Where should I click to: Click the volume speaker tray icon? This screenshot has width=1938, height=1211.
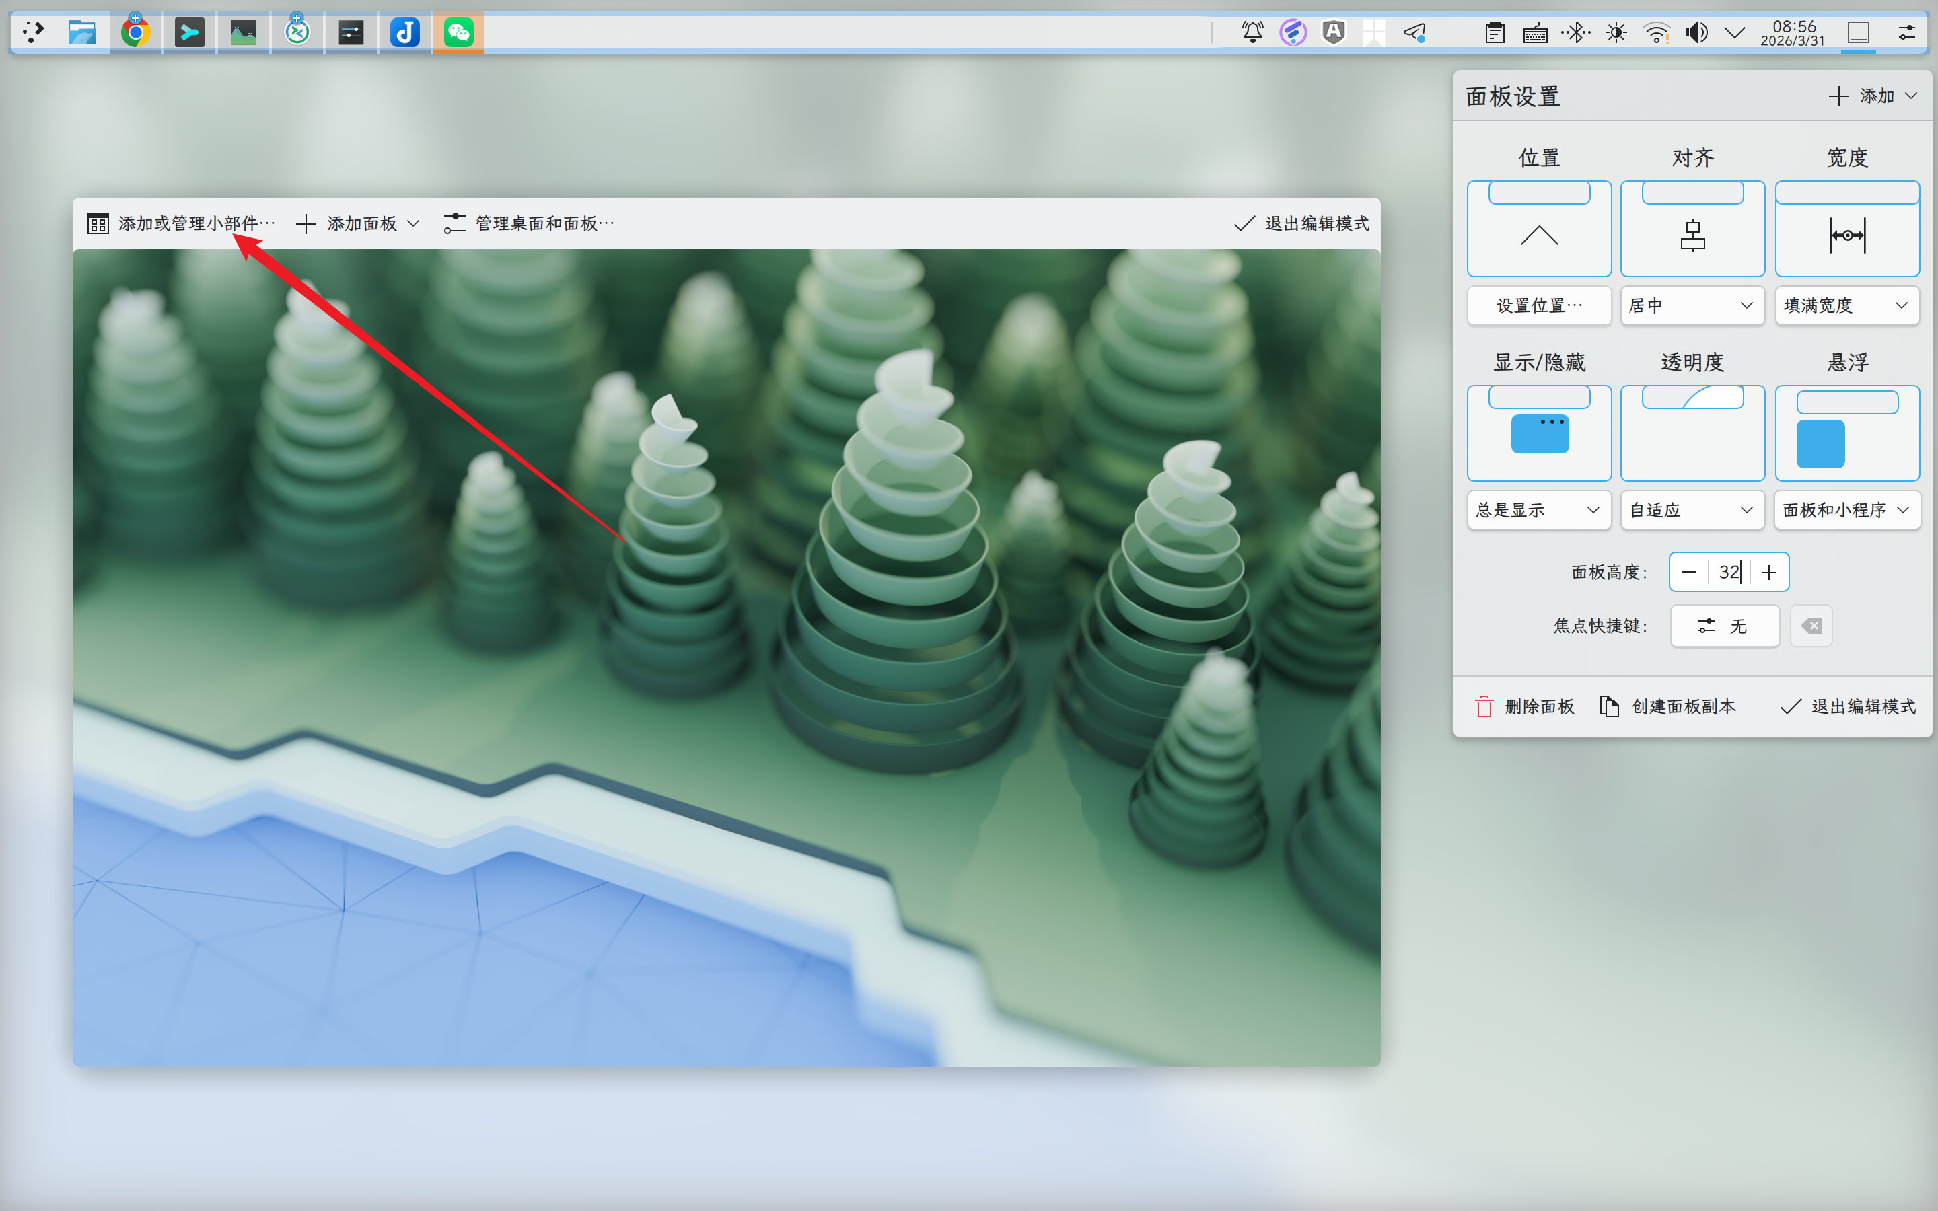pos(1695,33)
